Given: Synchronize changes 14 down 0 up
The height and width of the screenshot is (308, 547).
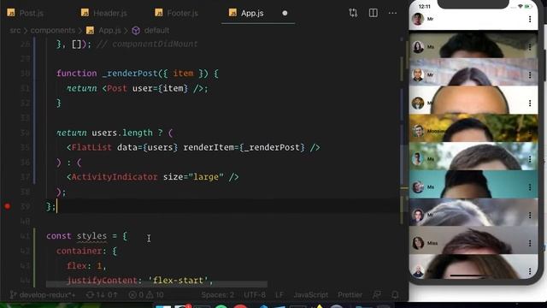Looking at the screenshot, I should tap(102, 294).
